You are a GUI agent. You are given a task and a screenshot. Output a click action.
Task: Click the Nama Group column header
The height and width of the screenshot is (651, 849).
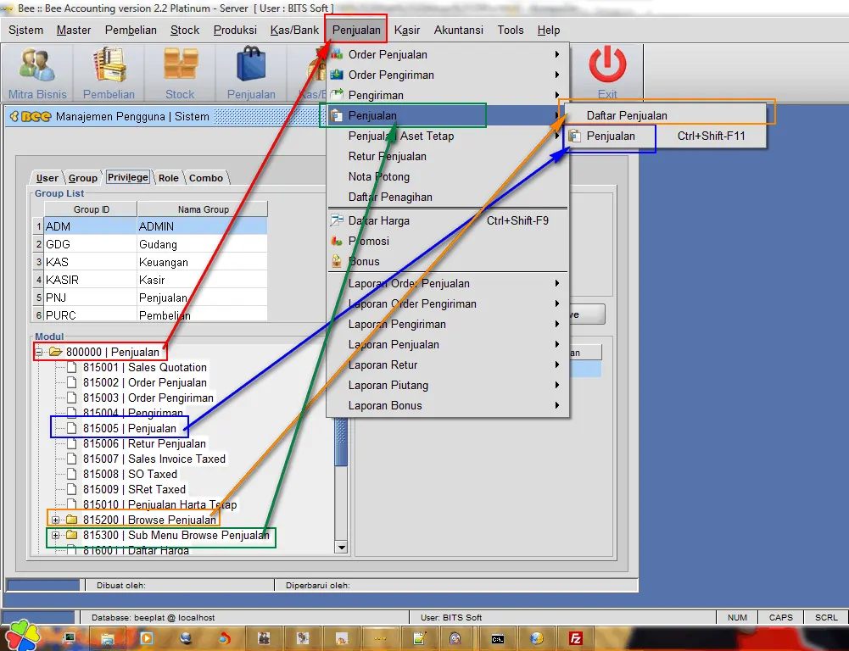[x=203, y=209]
